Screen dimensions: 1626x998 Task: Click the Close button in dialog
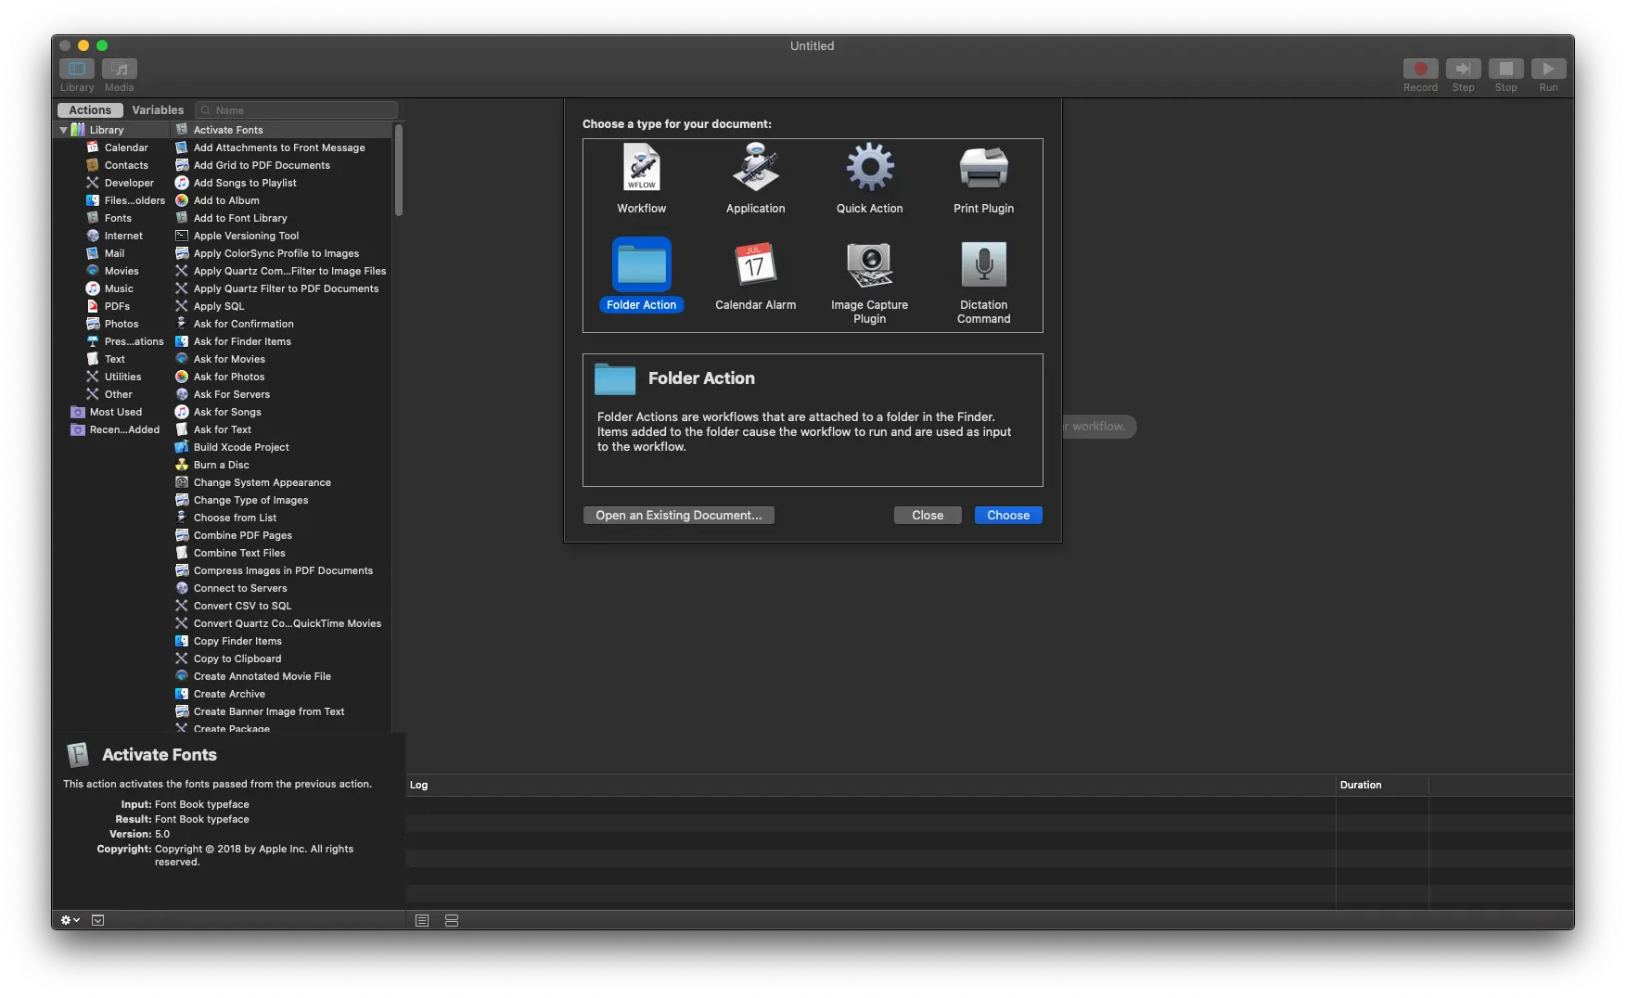tap(928, 515)
